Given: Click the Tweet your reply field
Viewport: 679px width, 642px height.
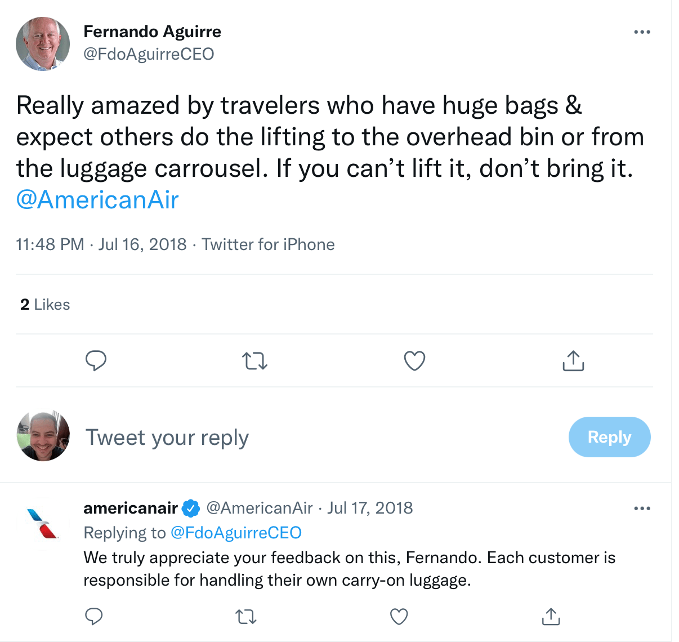Looking at the screenshot, I should (167, 437).
